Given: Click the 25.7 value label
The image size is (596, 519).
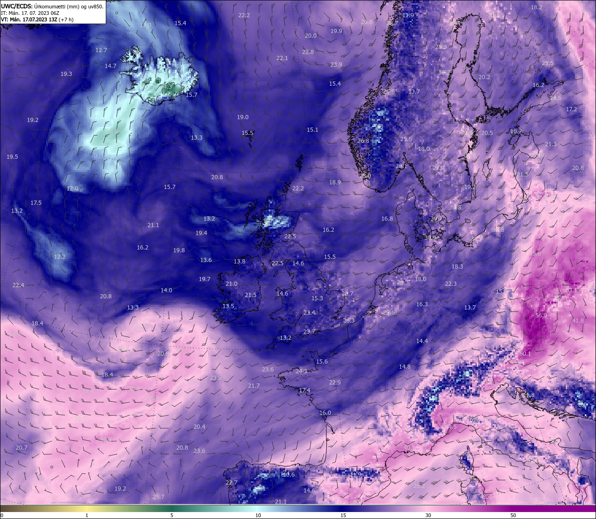Looking at the screenshot, I should [x=158, y=497].
